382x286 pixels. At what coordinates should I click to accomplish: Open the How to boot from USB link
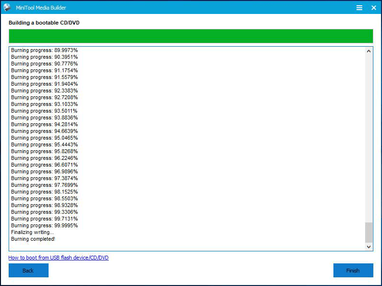click(58, 258)
